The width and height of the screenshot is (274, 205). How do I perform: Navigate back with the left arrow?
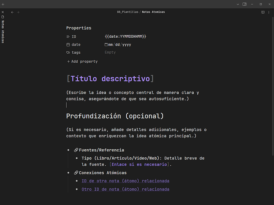(12, 12)
